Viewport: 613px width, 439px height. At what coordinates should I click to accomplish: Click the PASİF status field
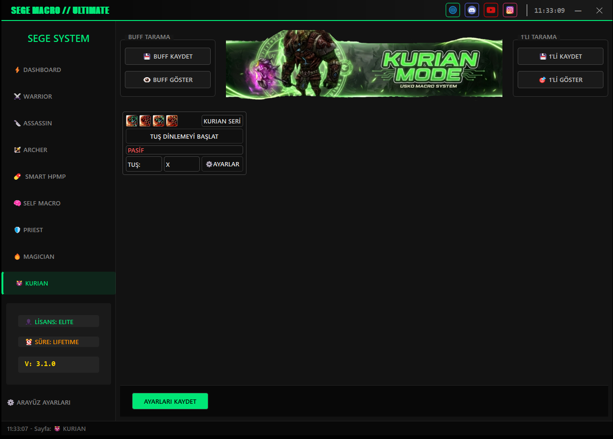(x=184, y=150)
